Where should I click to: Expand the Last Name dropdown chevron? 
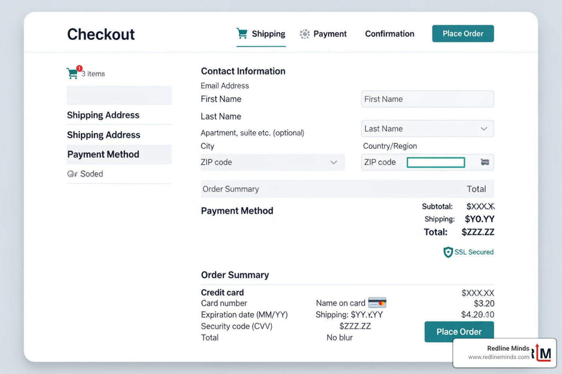(484, 129)
